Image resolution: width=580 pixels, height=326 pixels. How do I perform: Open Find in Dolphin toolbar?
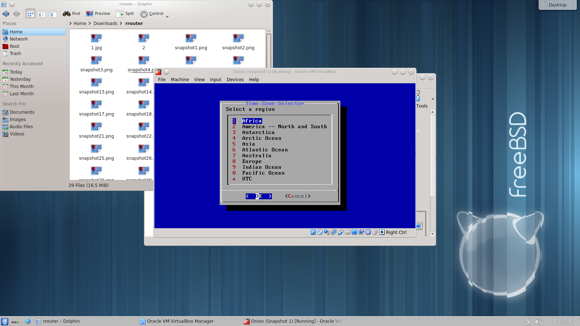71,14
